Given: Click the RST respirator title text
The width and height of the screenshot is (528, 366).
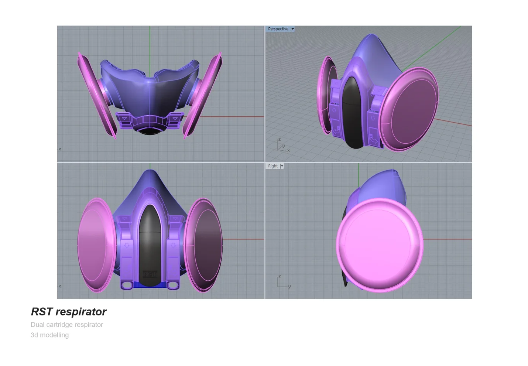Looking at the screenshot, I should click(69, 312).
